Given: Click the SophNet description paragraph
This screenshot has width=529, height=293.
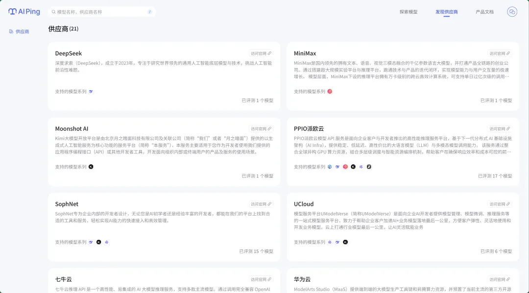Looking at the screenshot, I should [x=163, y=217].
